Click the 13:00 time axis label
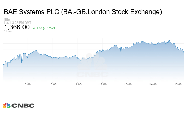Screen dimensions: 184x115 (128, 84)
